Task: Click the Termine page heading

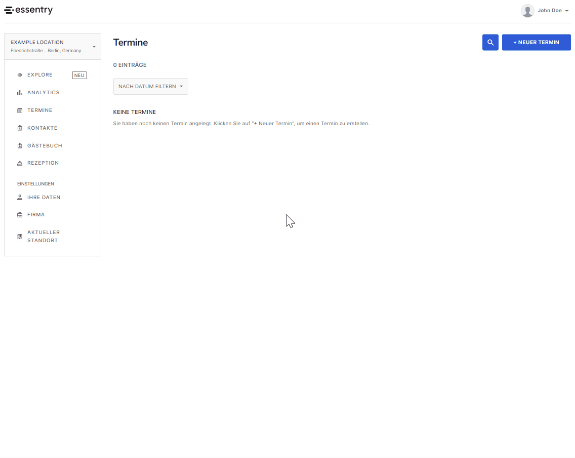Action: 131,42
